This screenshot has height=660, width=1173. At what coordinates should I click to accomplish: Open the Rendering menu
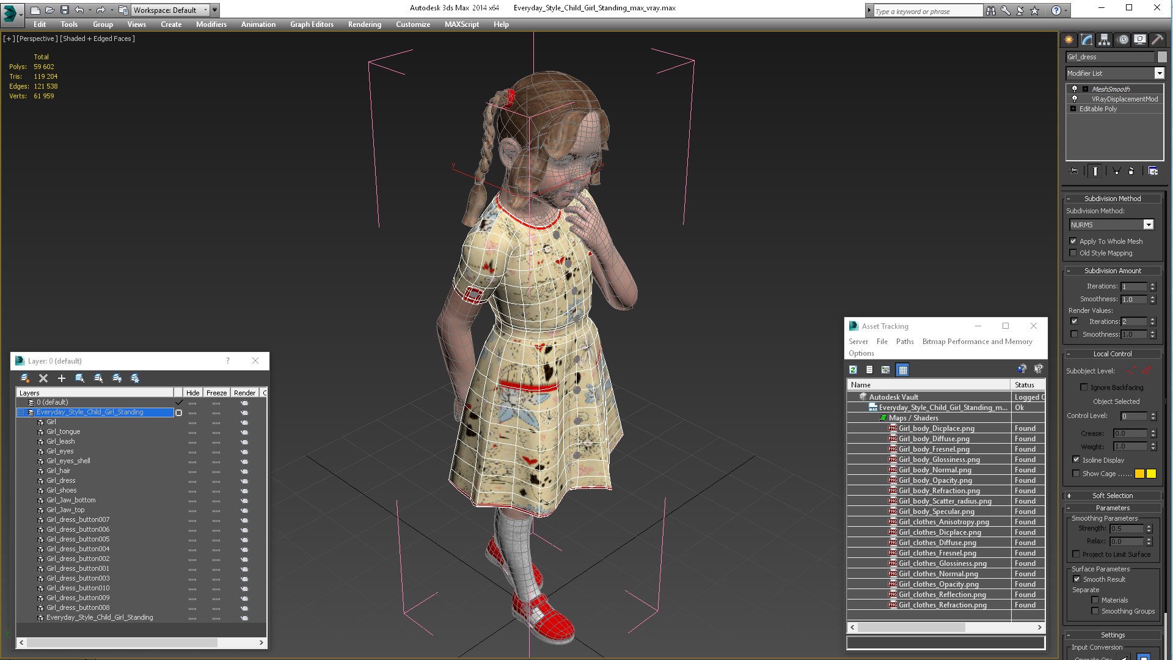[365, 24]
